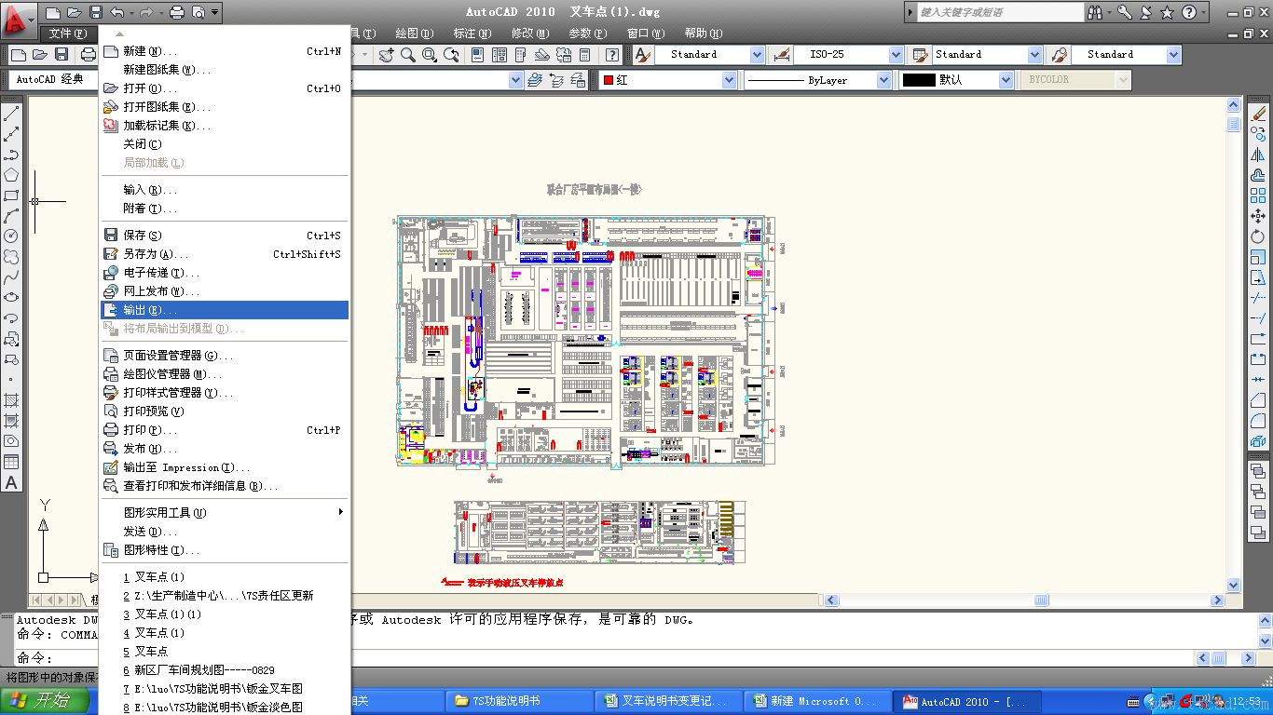
Task: Open recent file 3 叉车点(1)(1)
Action: (x=224, y=614)
